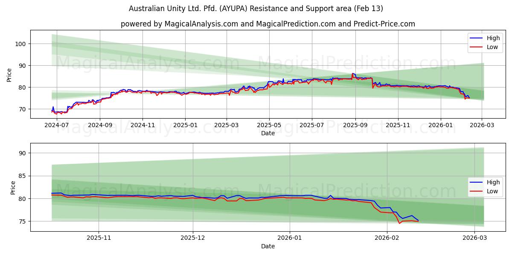Click the '2025-03' tick label
This screenshot has height=256, width=512.
click(x=226, y=125)
